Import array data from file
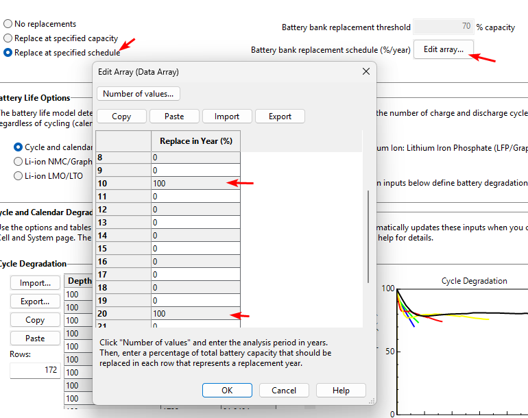This screenshot has height=418, width=528. point(227,116)
